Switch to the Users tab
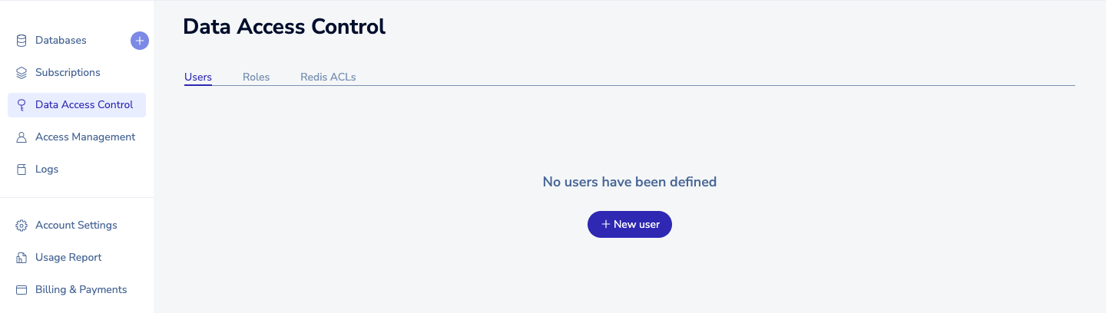Screen dimensions: 1106x313 [x=198, y=77]
